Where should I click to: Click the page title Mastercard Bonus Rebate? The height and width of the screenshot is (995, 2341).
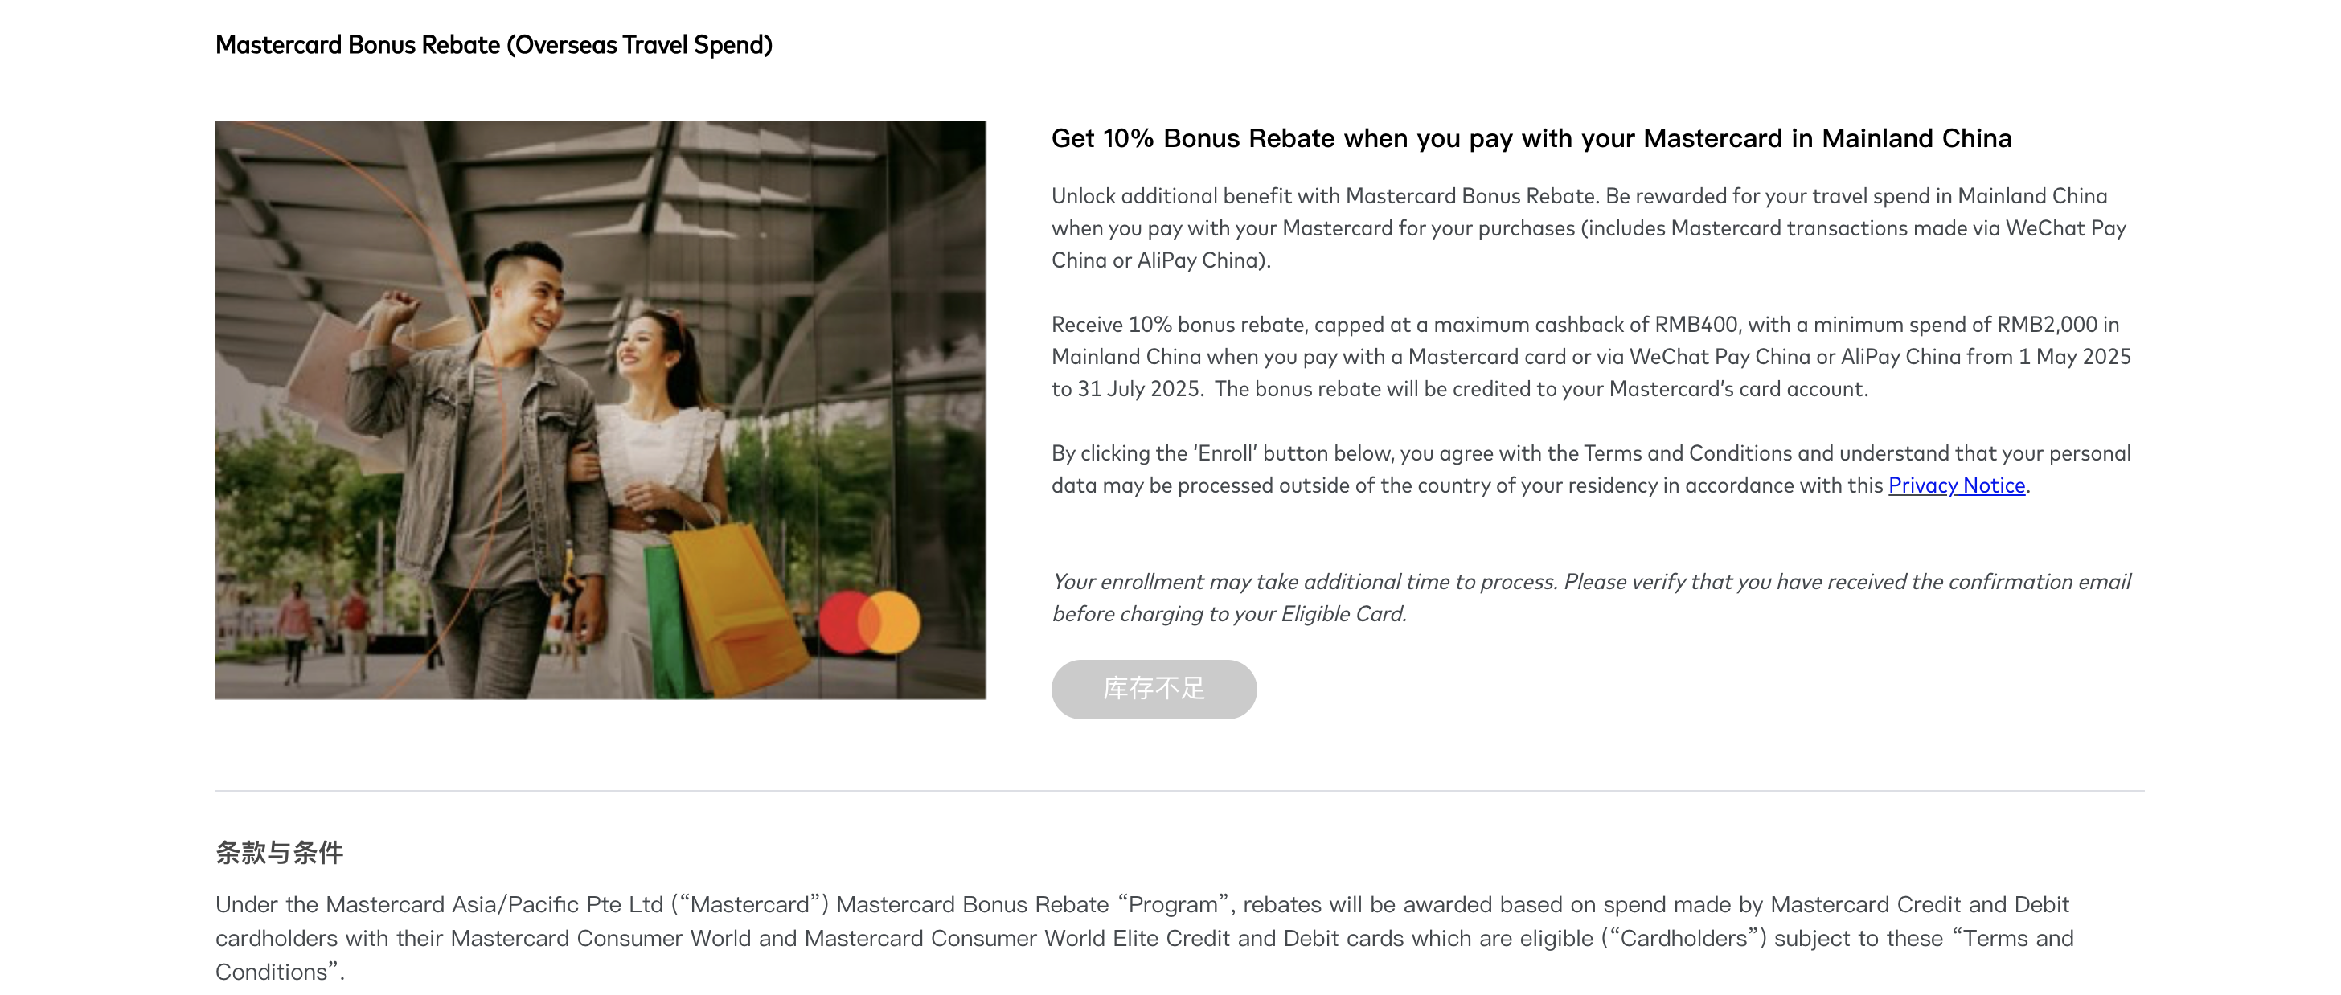pyautogui.click(x=494, y=44)
